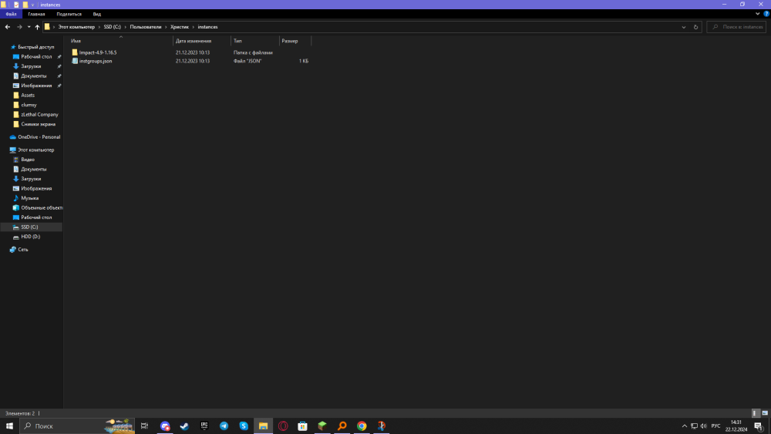Open Task View on the taskbar

145,426
